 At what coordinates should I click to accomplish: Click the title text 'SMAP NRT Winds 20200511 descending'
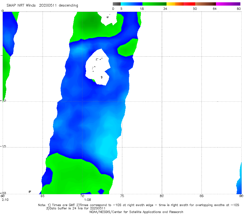42,6
